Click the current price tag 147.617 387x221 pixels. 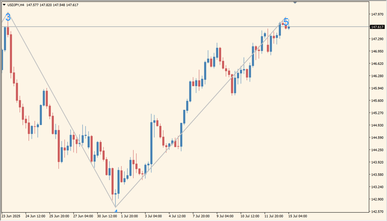point(377,27)
